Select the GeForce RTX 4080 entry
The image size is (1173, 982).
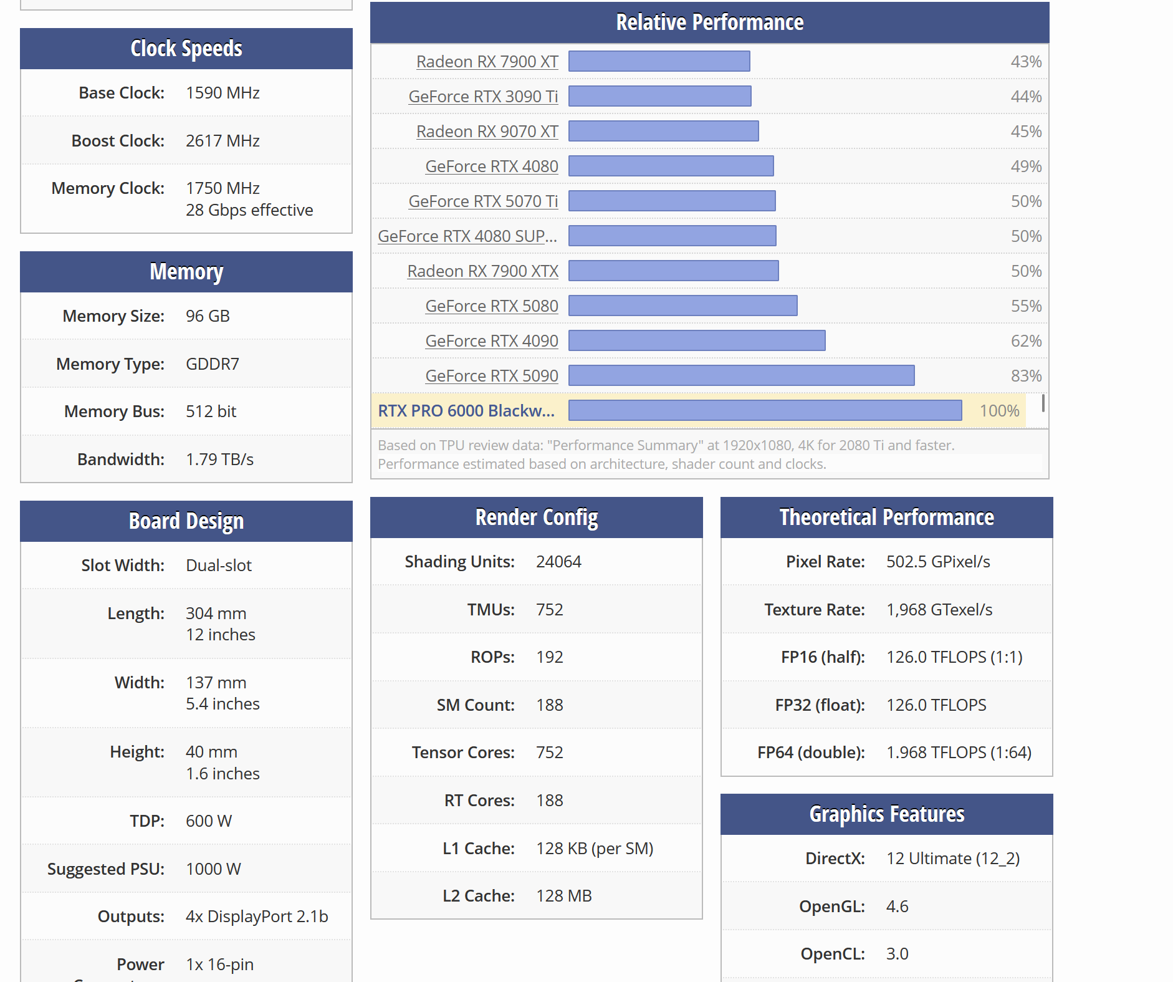(x=492, y=166)
